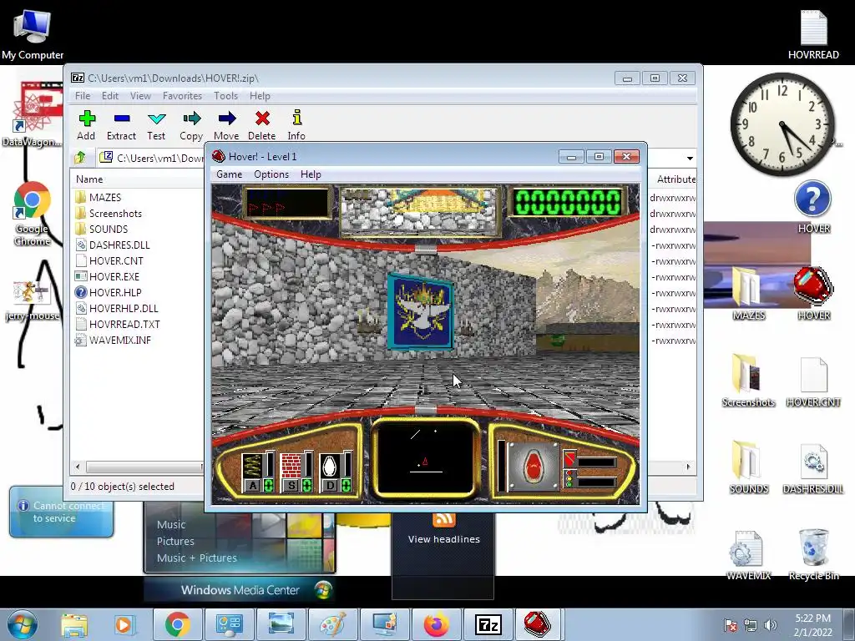The image size is (855, 641).
Task: Expand the 7-Zip address path dropdown
Action: 690,158
